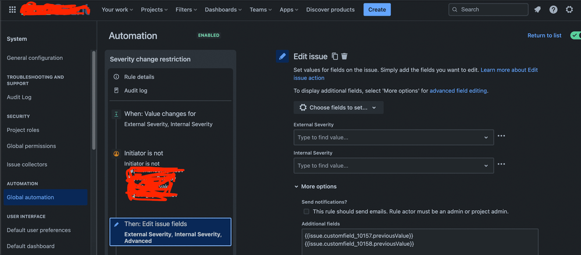
Task: Click the Audit log document icon
Action: tap(116, 90)
